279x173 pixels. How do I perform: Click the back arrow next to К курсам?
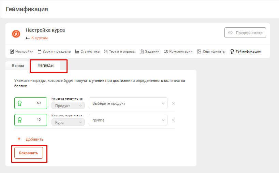click(28, 38)
